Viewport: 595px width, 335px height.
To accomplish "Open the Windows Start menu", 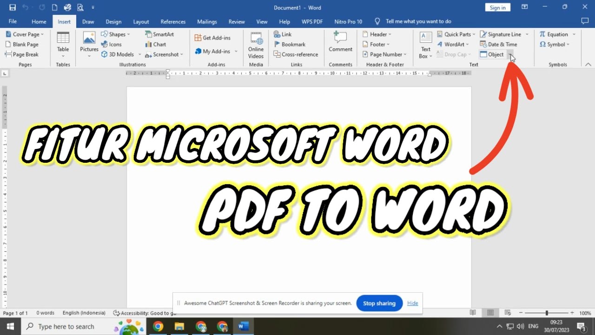I will (10, 327).
